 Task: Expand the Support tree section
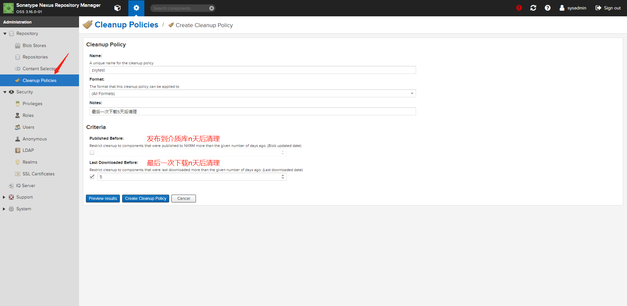4,197
